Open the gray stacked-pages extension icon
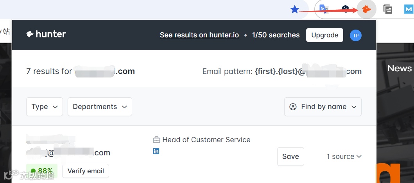The image size is (414, 183). [387, 9]
